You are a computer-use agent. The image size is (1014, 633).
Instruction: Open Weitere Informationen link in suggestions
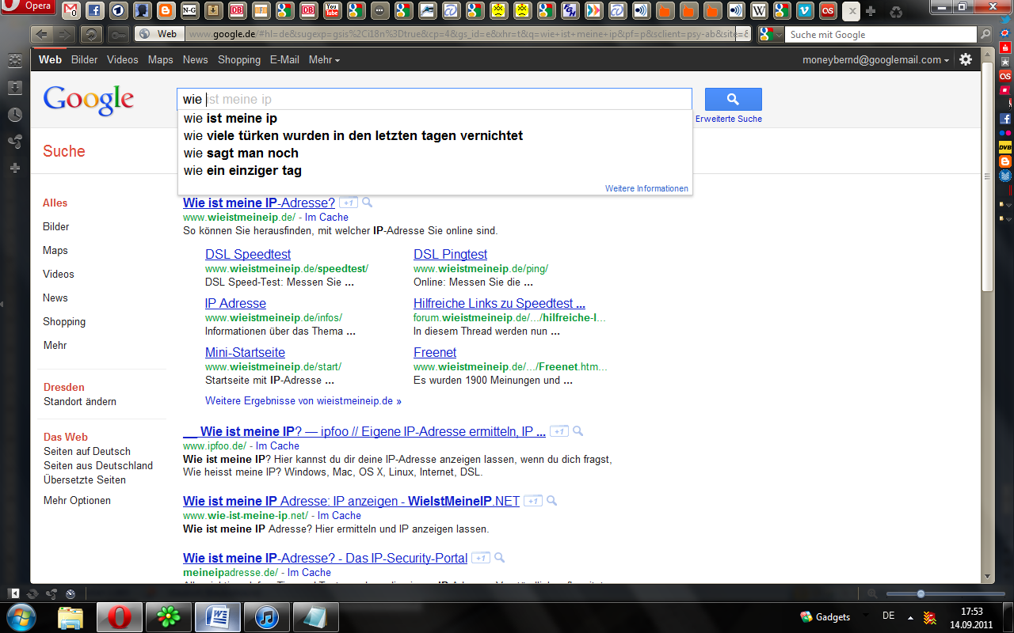(646, 188)
